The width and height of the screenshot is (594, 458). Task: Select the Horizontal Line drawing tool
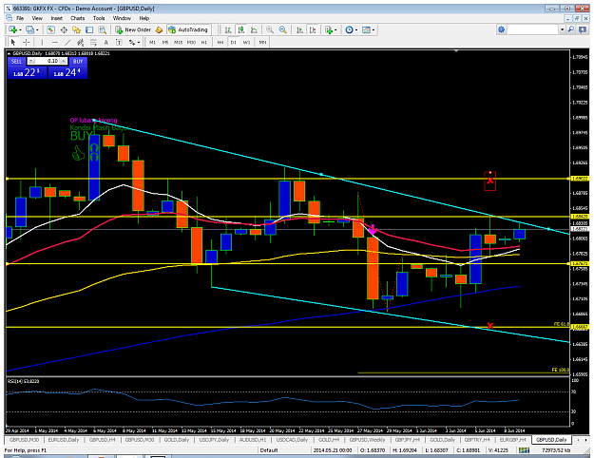(55, 43)
